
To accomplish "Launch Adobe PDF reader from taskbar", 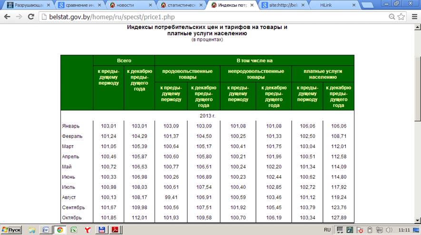I will pyautogui.click(x=115, y=230).
